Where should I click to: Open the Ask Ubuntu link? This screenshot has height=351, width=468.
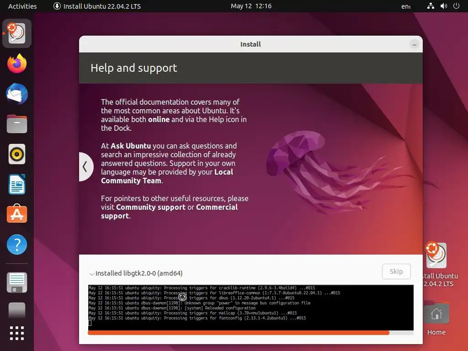130,146
